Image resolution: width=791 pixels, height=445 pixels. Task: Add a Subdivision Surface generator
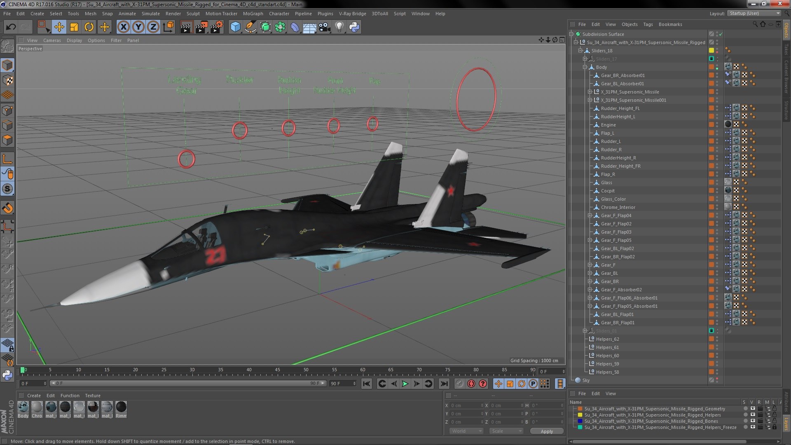(265, 27)
